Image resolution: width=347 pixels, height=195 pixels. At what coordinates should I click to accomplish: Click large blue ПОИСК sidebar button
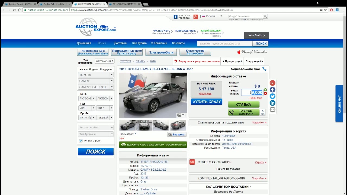click(x=96, y=152)
